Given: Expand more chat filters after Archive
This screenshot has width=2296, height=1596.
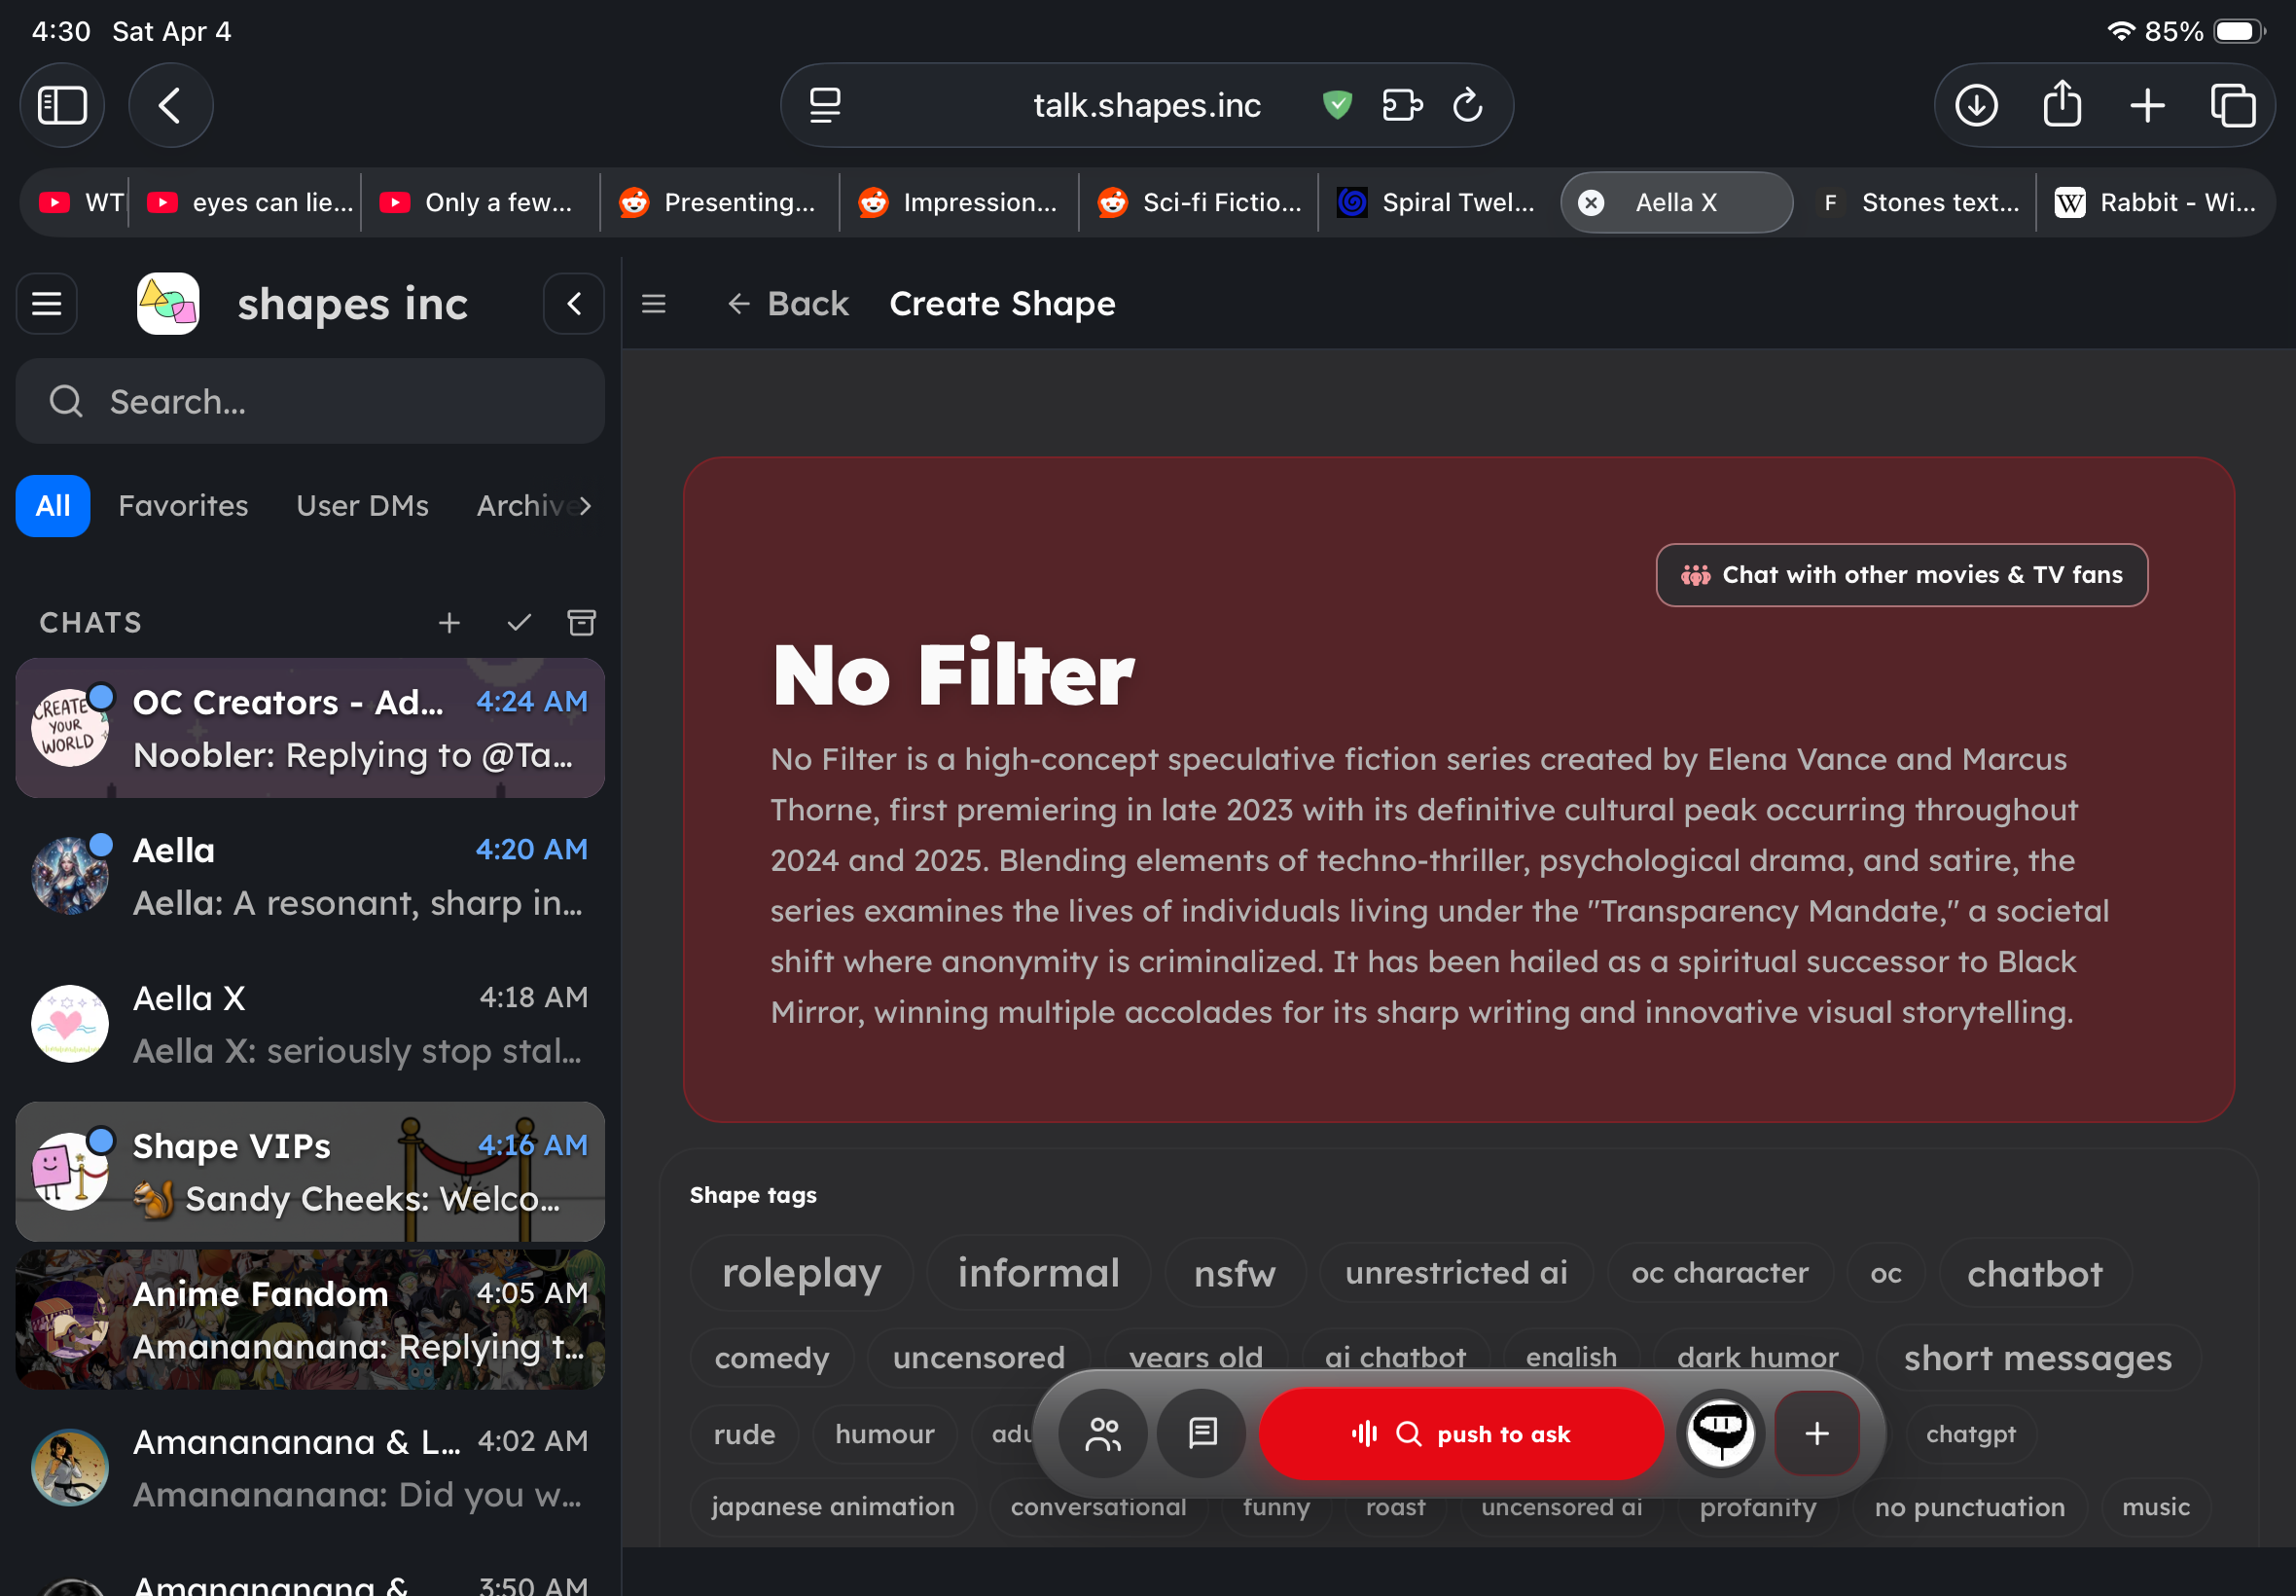Looking at the screenshot, I should click(586, 506).
